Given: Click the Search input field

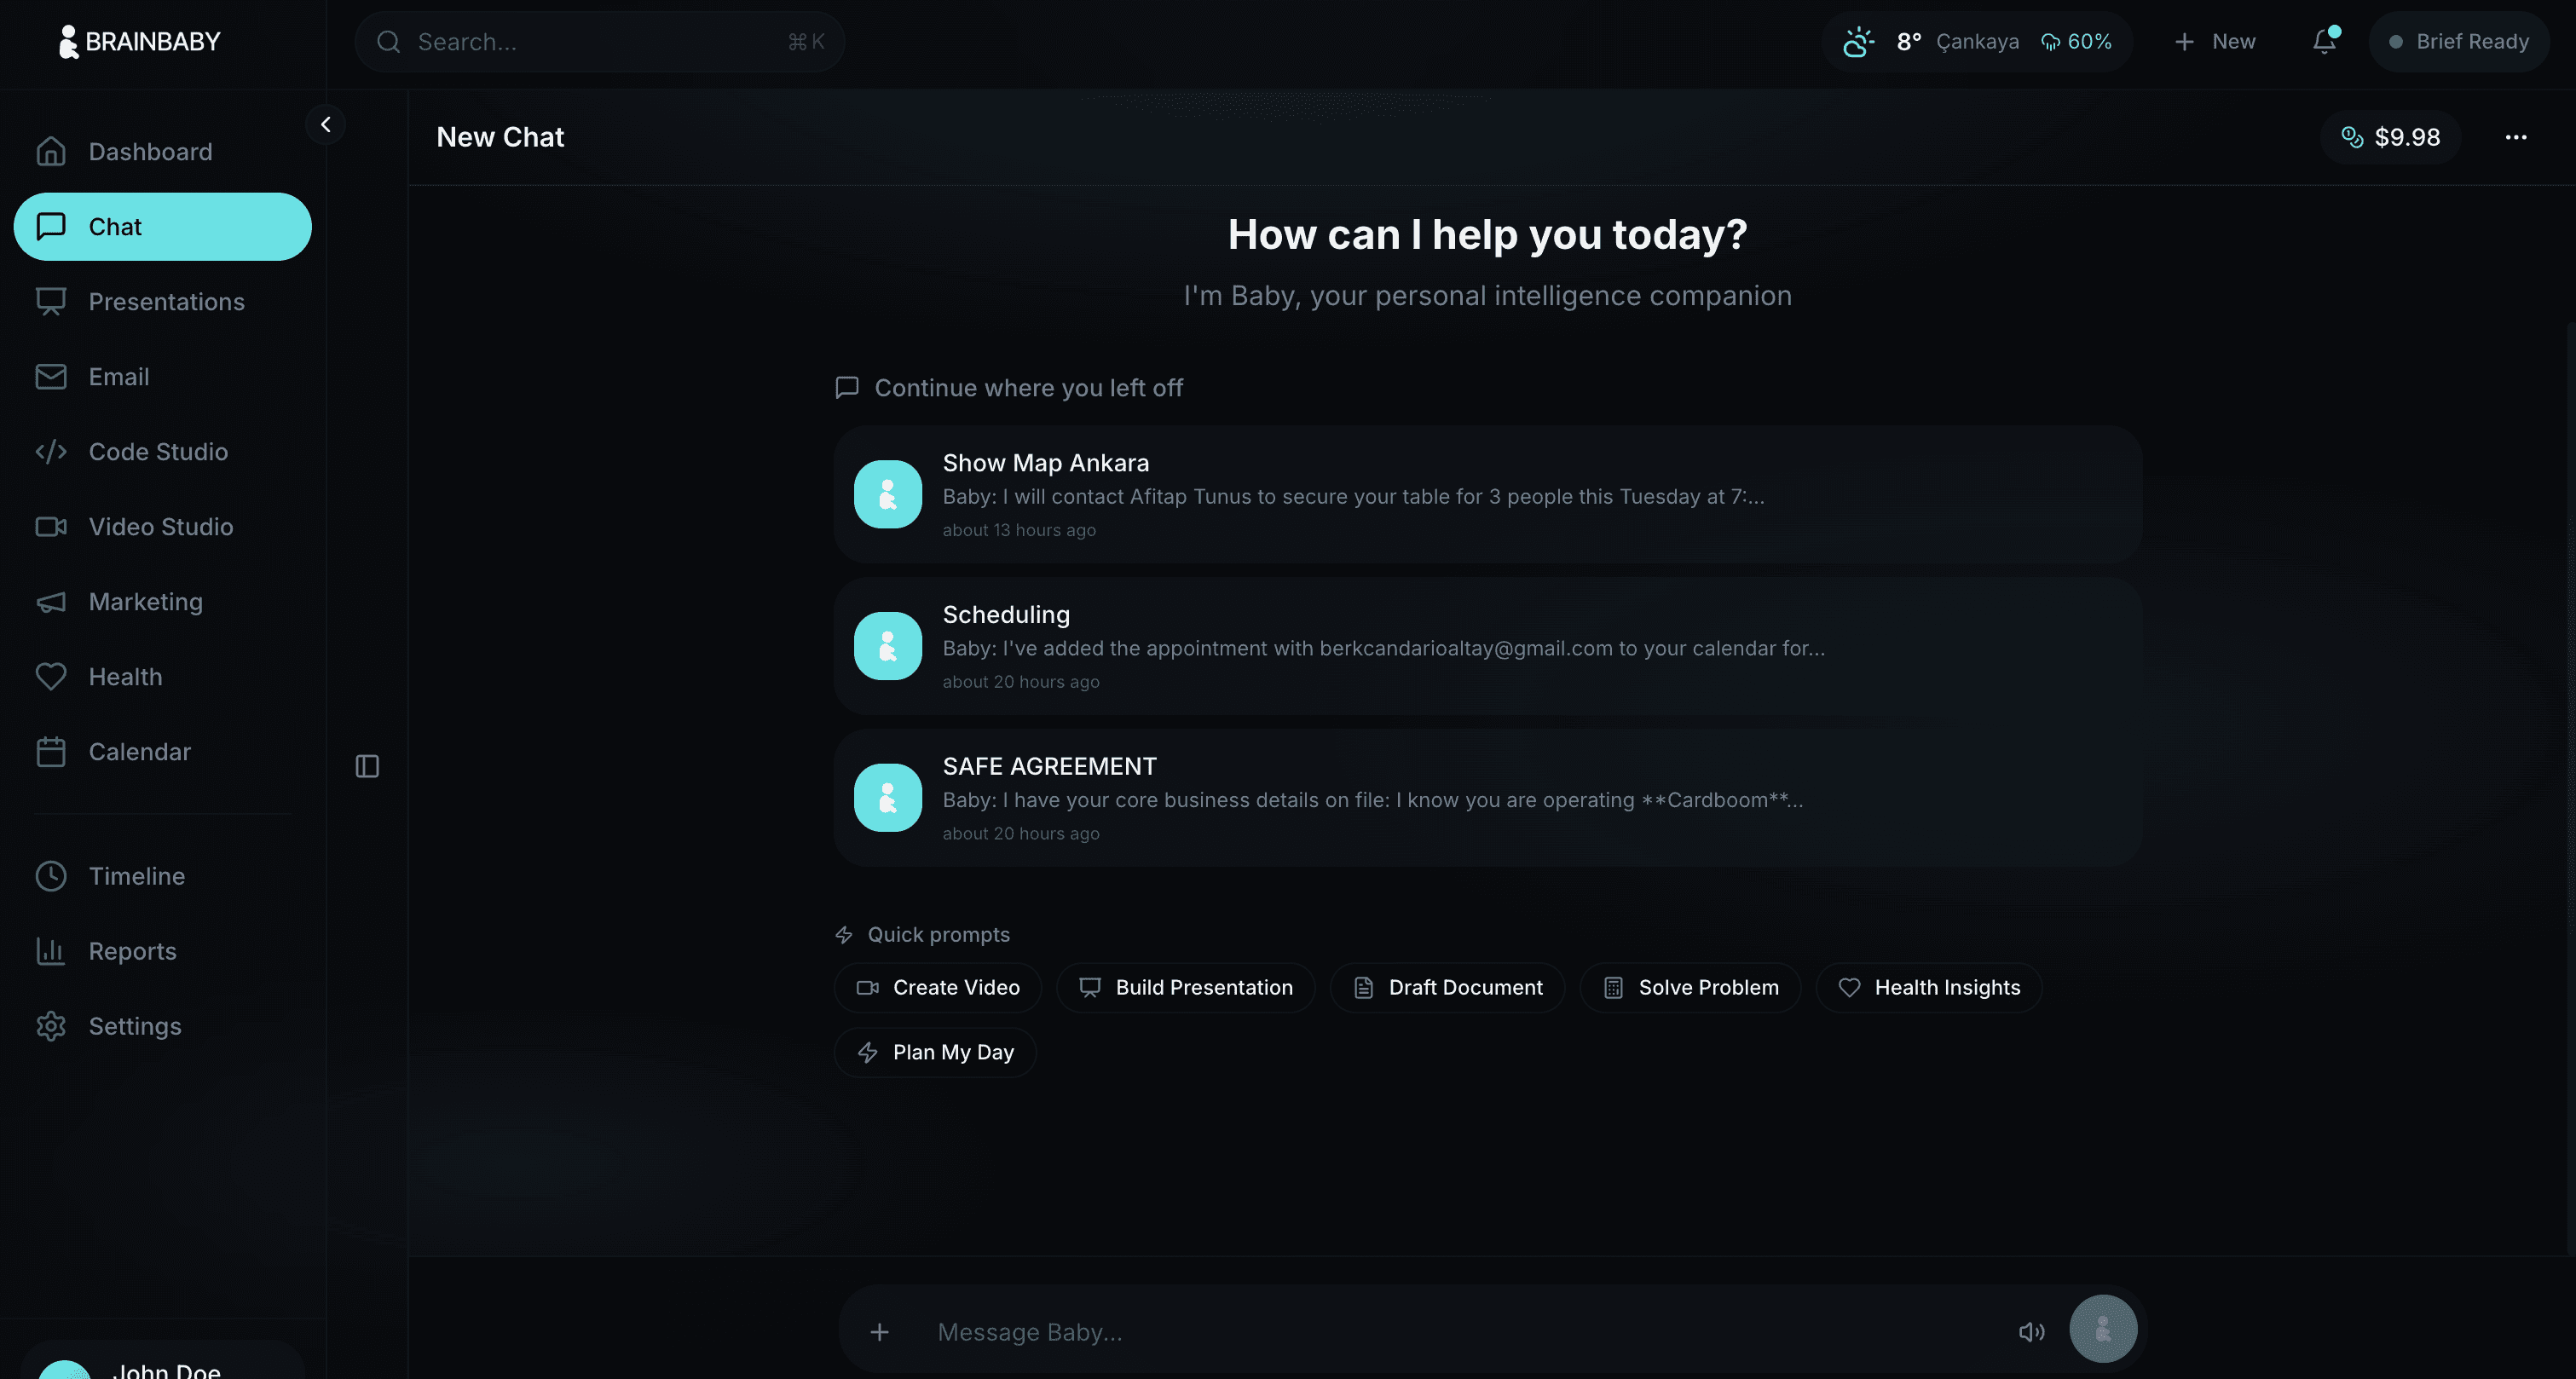Looking at the screenshot, I should [x=598, y=42].
